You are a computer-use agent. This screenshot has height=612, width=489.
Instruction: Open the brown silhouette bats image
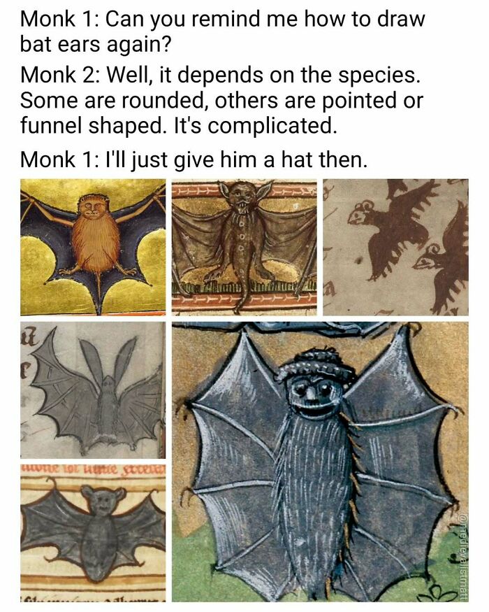(x=395, y=247)
